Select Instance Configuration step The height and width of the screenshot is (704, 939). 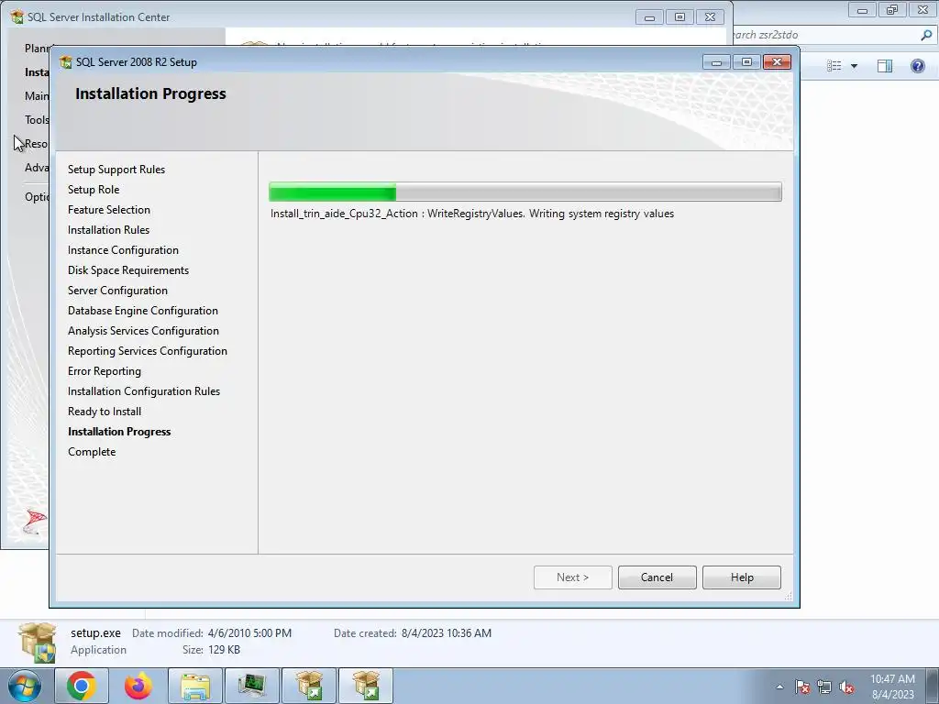coord(123,250)
